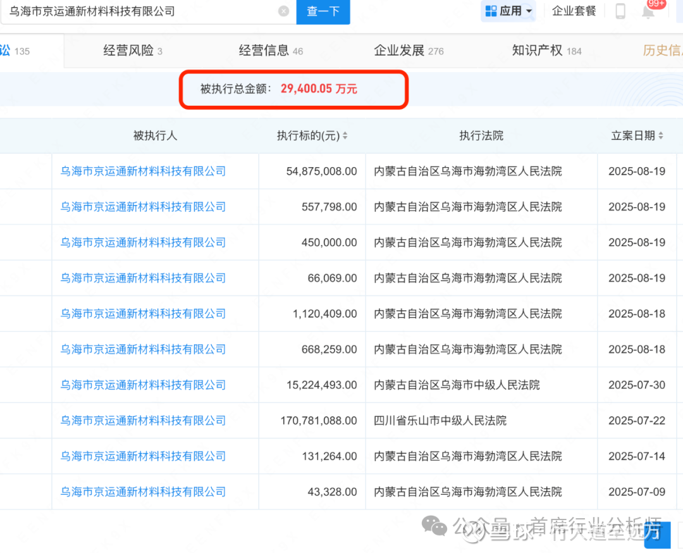Screen dimensions: 683x553
Task: Sort by 立案日期 column arrows
Action: pyautogui.click(x=661, y=136)
